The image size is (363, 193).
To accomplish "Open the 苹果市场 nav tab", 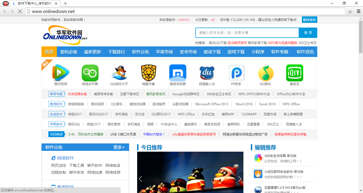I will coord(164,52).
